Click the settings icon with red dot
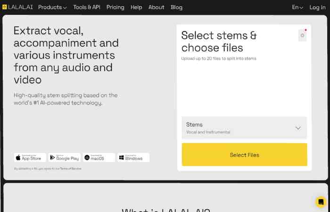The height and width of the screenshot is (212, 330). coord(302,35)
